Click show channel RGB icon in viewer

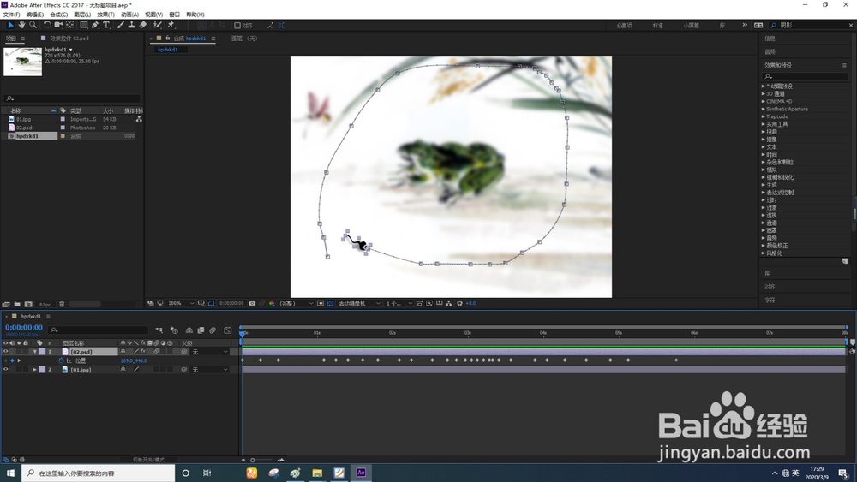point(272,303)
